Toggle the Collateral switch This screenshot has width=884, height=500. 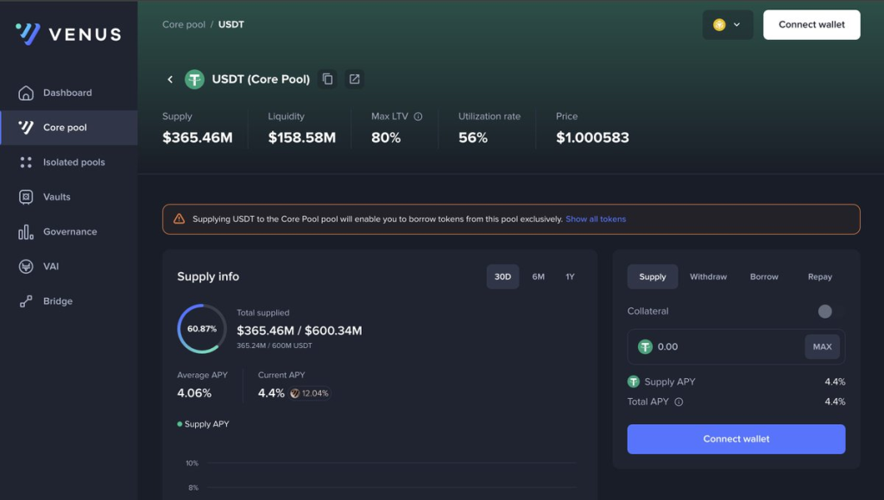(x=824, y=311)
